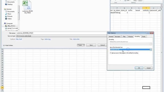Click Add a title link
The height and width of the screenshot is (92, 164).
click(x=76, y=39)
